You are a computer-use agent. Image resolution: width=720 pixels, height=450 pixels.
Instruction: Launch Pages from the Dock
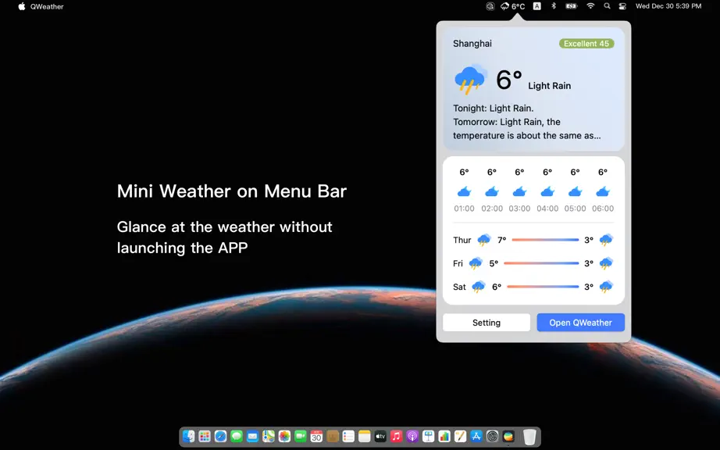(460, 436)
